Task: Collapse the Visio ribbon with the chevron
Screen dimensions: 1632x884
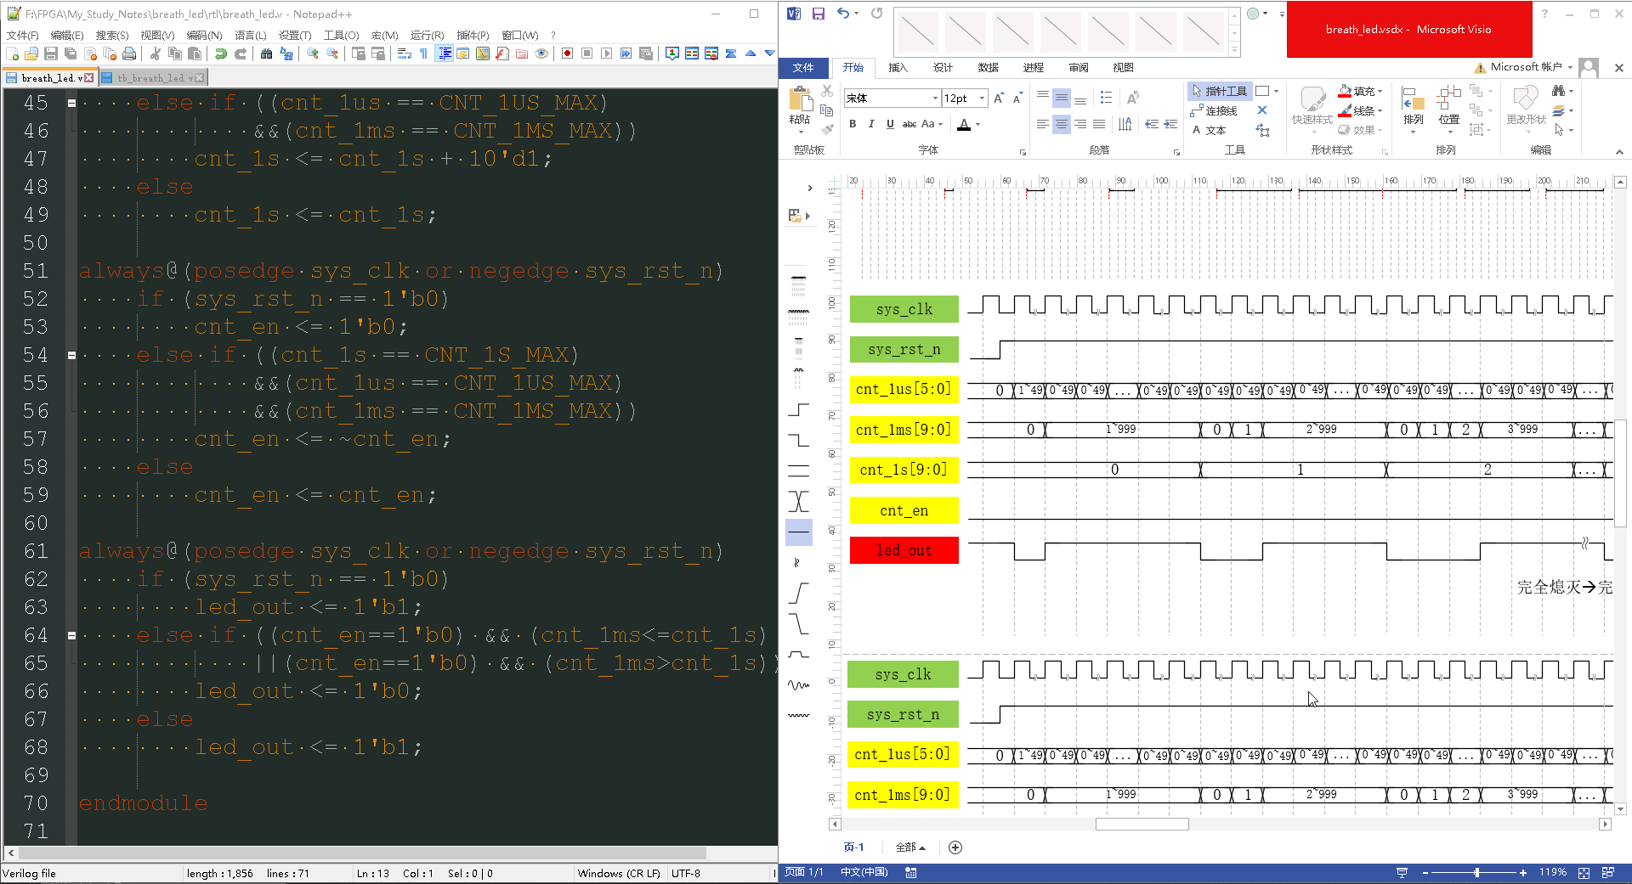Action: [1619, 152]
